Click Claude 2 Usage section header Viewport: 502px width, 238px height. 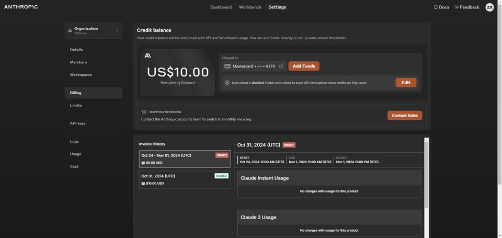[329, 217]
